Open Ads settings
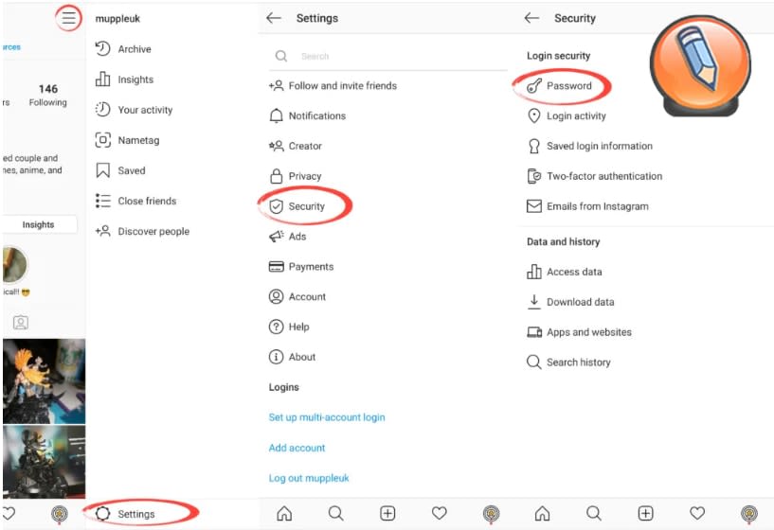Screen dimensions: 774x530 tap(287, 237)
